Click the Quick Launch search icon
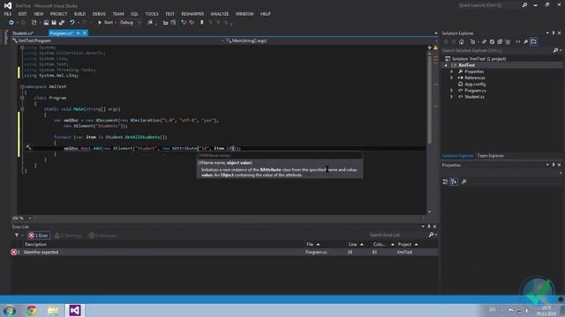This screenshot has width=565, height=317. click(524, 5)
